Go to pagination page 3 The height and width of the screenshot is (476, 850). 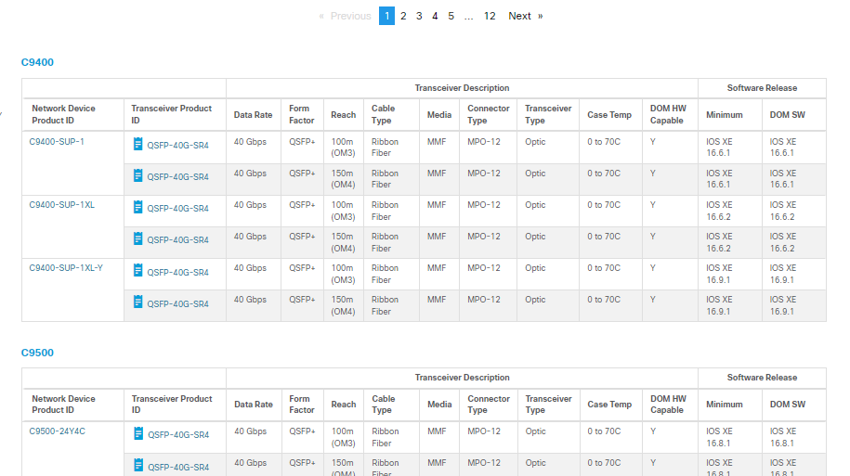(419, 17)
